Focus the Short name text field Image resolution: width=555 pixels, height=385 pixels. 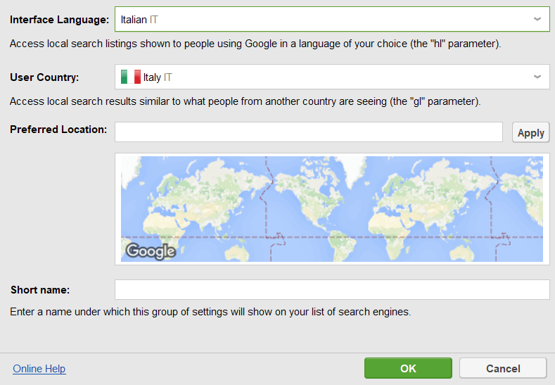point(332,290)
